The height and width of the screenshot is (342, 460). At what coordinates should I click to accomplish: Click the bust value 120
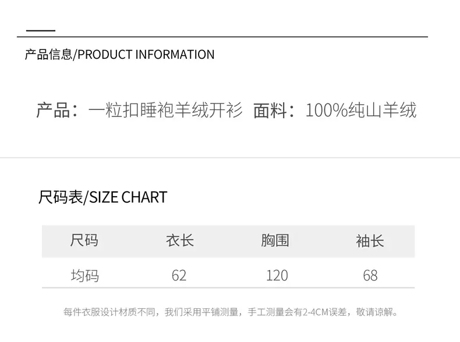coord(277,276)
